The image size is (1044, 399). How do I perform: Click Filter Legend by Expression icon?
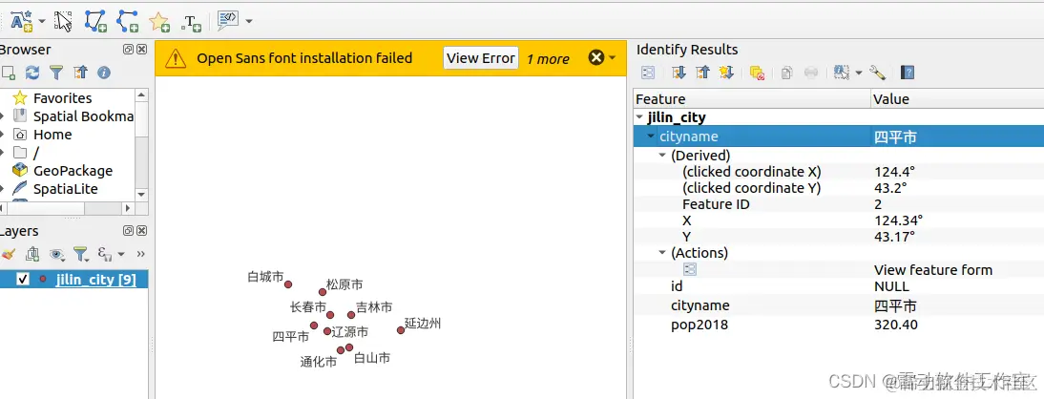click(104, 254)
